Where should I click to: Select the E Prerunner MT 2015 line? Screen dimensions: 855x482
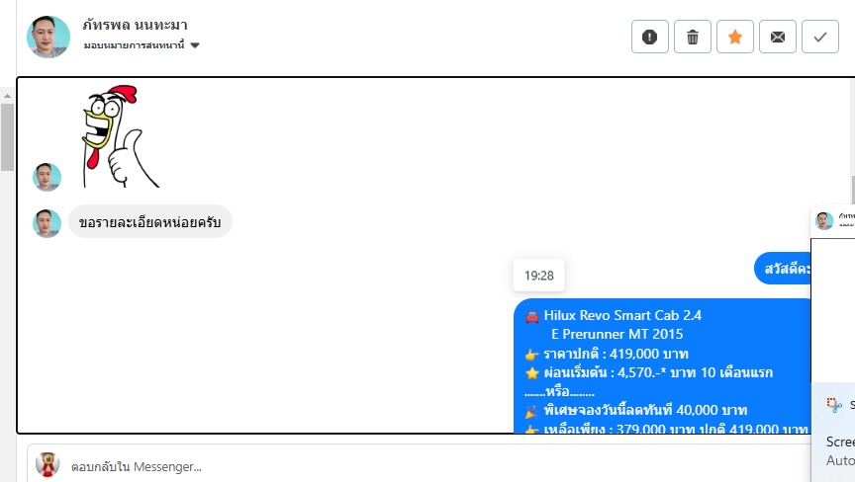pos(617,334)
